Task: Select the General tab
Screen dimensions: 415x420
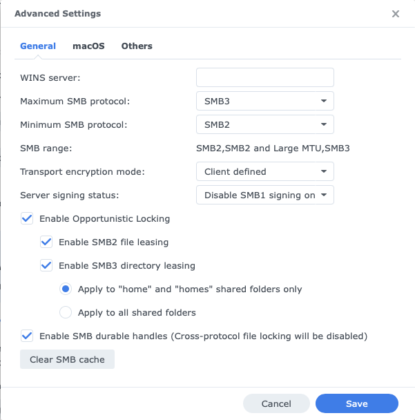Action: click(38, 46)
